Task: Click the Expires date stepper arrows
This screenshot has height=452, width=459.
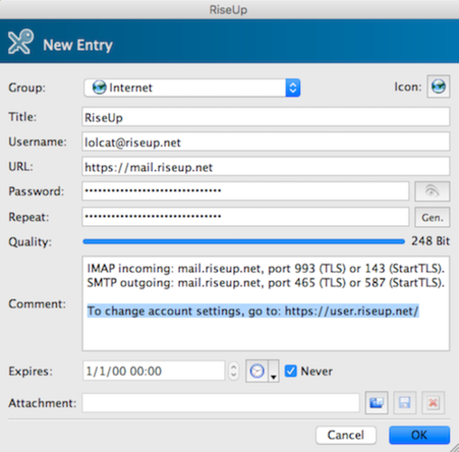Action: (x=233, y=371)
